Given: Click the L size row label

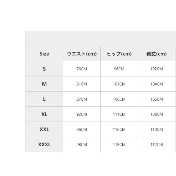Looking at the screenshot, I should (44, 99).
